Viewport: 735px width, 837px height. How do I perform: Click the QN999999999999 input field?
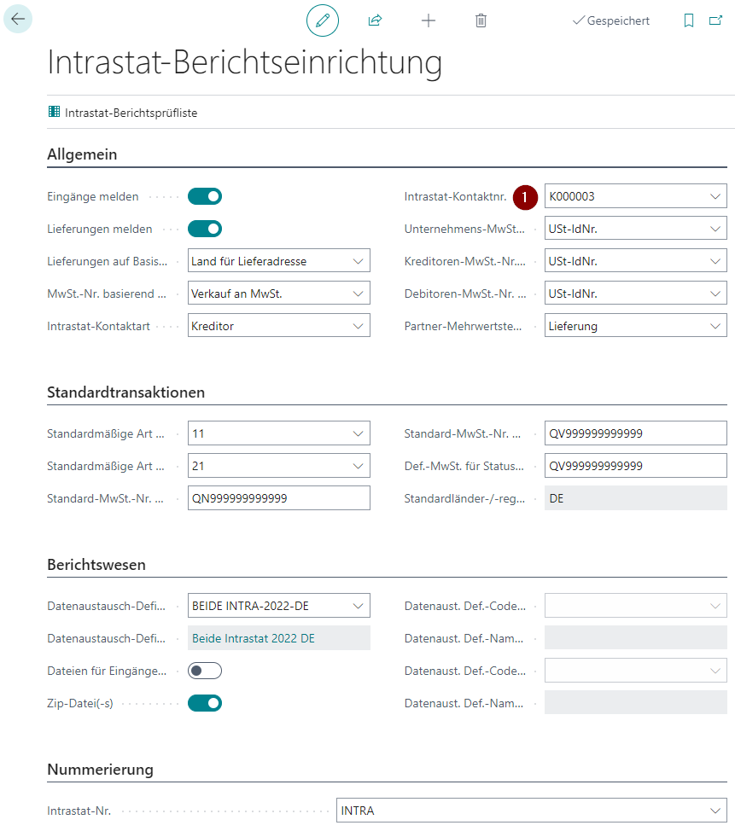click(x=278, y=497)
